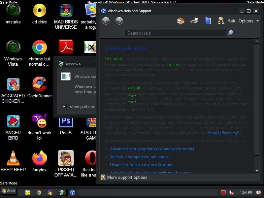Run search with magnifier icon
264x198 pixels.
(x=230, y=32)
